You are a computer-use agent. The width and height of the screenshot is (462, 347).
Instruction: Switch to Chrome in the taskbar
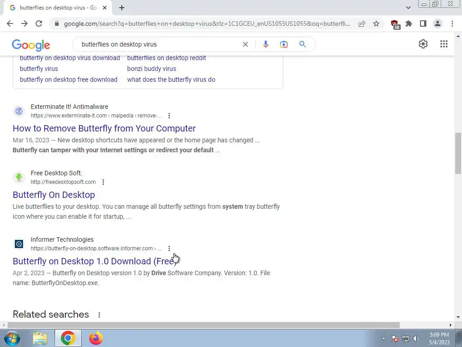coord(68,338)
